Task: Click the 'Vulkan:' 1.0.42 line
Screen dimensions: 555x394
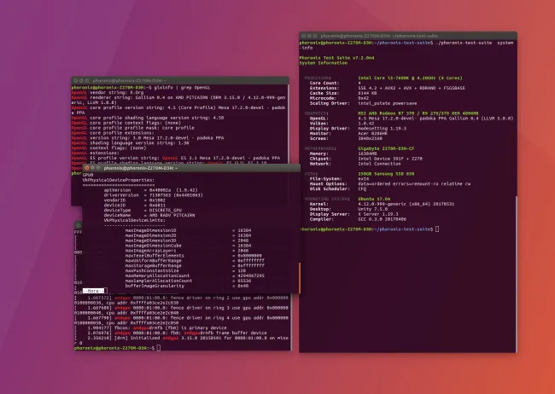Action: (x=342, y=124)
